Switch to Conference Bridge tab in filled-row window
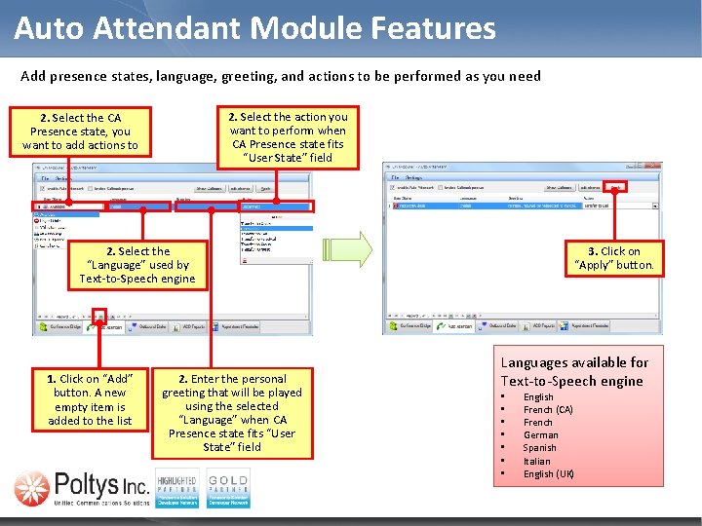Screen dimensions: 702x526 [410, 326]
